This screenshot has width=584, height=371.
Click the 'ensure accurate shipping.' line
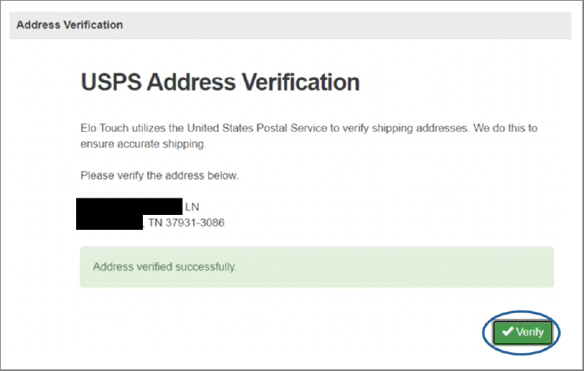point(144,144)
